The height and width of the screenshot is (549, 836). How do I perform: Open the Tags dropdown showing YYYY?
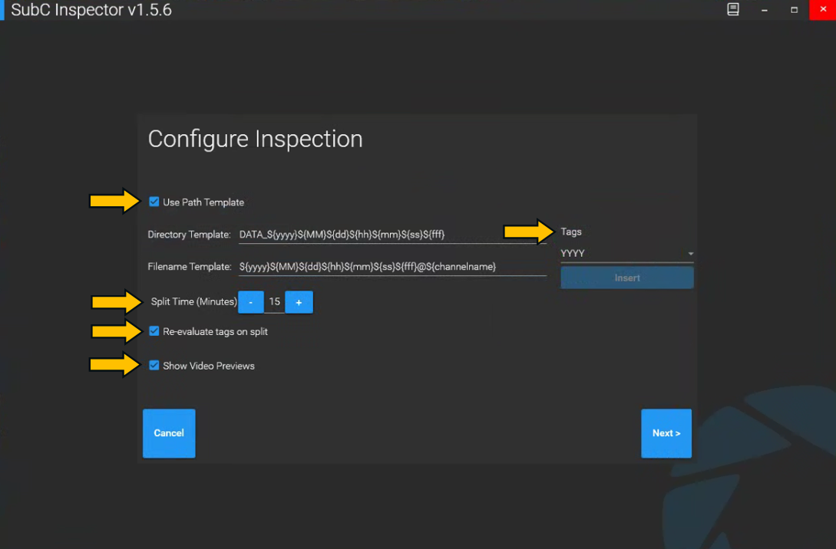pos(622,254)
